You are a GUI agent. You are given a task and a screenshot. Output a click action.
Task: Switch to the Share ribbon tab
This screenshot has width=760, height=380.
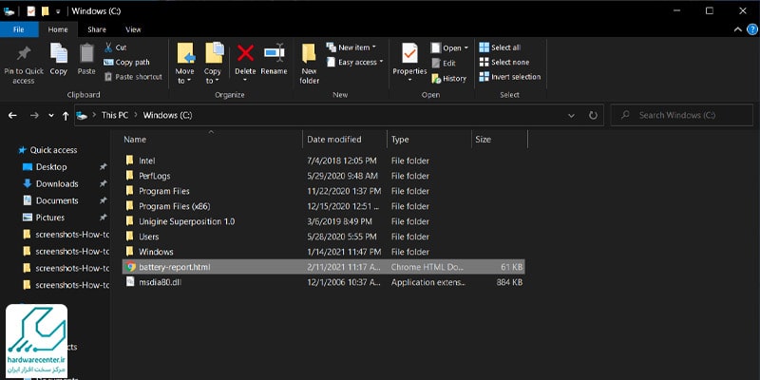point(97,29)
